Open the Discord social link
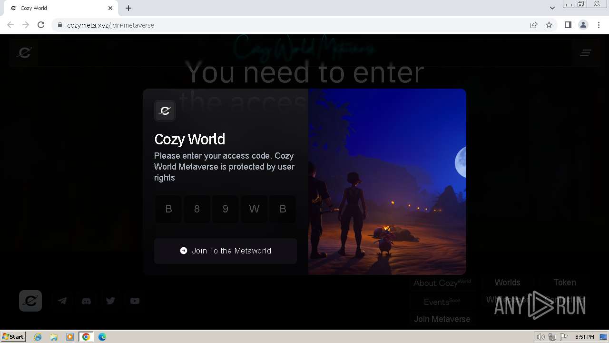 [x=86, y=301]
